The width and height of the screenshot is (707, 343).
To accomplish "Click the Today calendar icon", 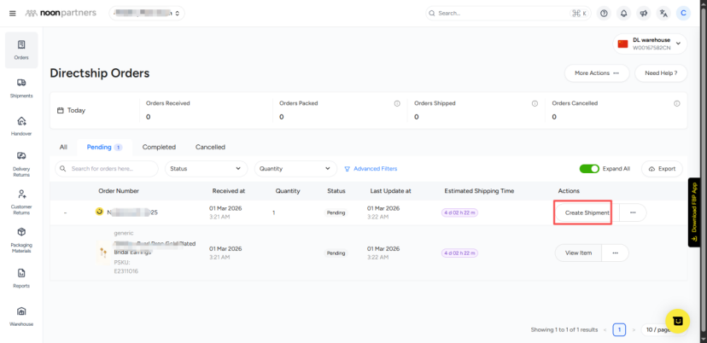I will [x=61, y=110].
